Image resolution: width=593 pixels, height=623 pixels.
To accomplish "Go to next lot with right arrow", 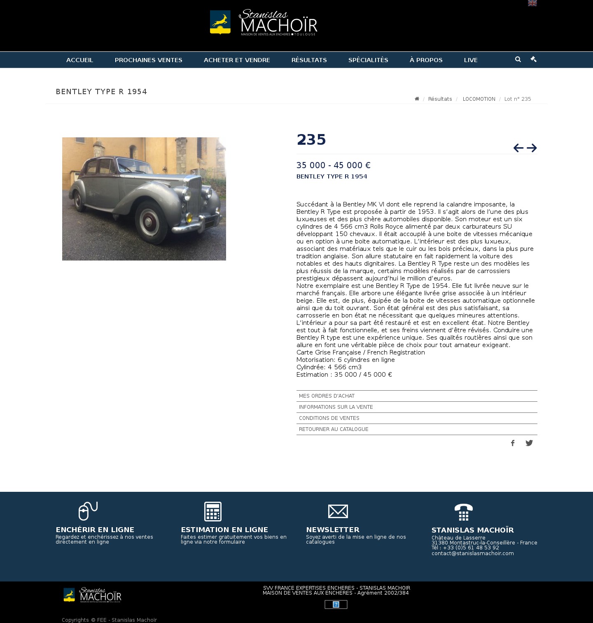I will coord(532,148).
